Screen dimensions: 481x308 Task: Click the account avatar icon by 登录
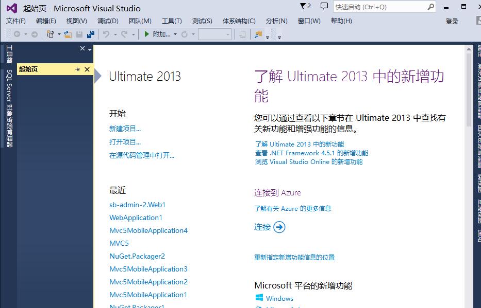click(x=478, y=21)
